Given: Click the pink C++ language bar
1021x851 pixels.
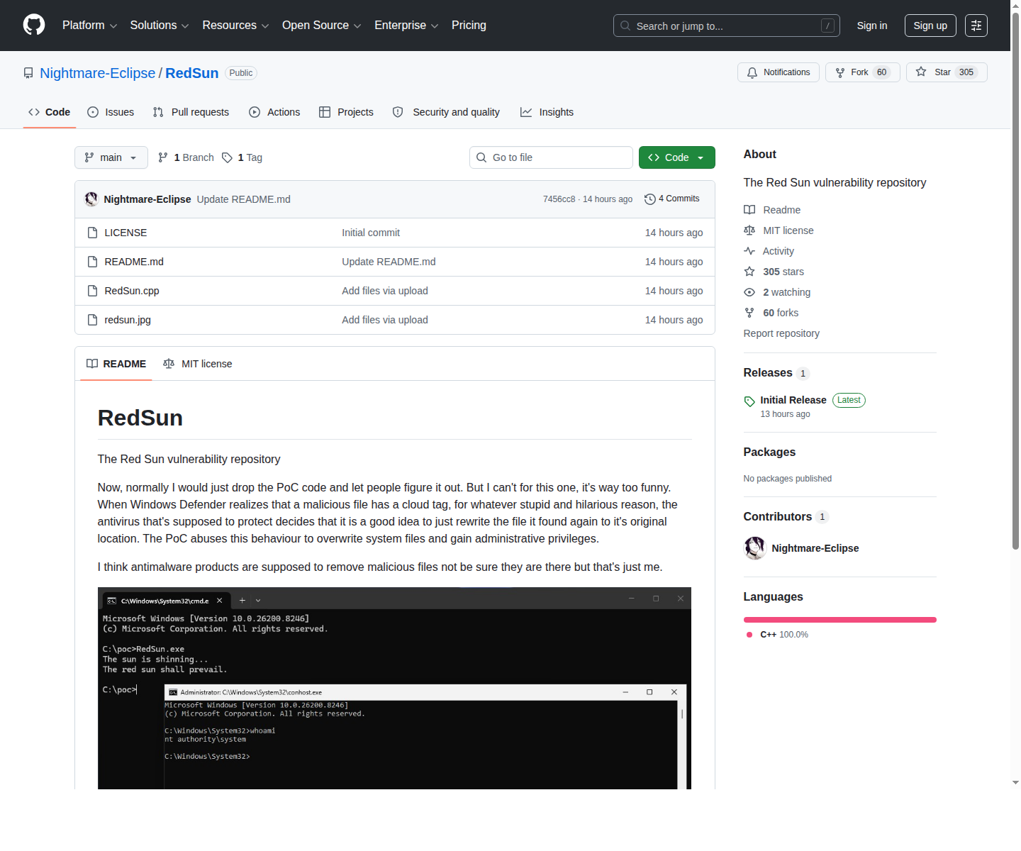Looking at the screenshot, I should [840, 620].
